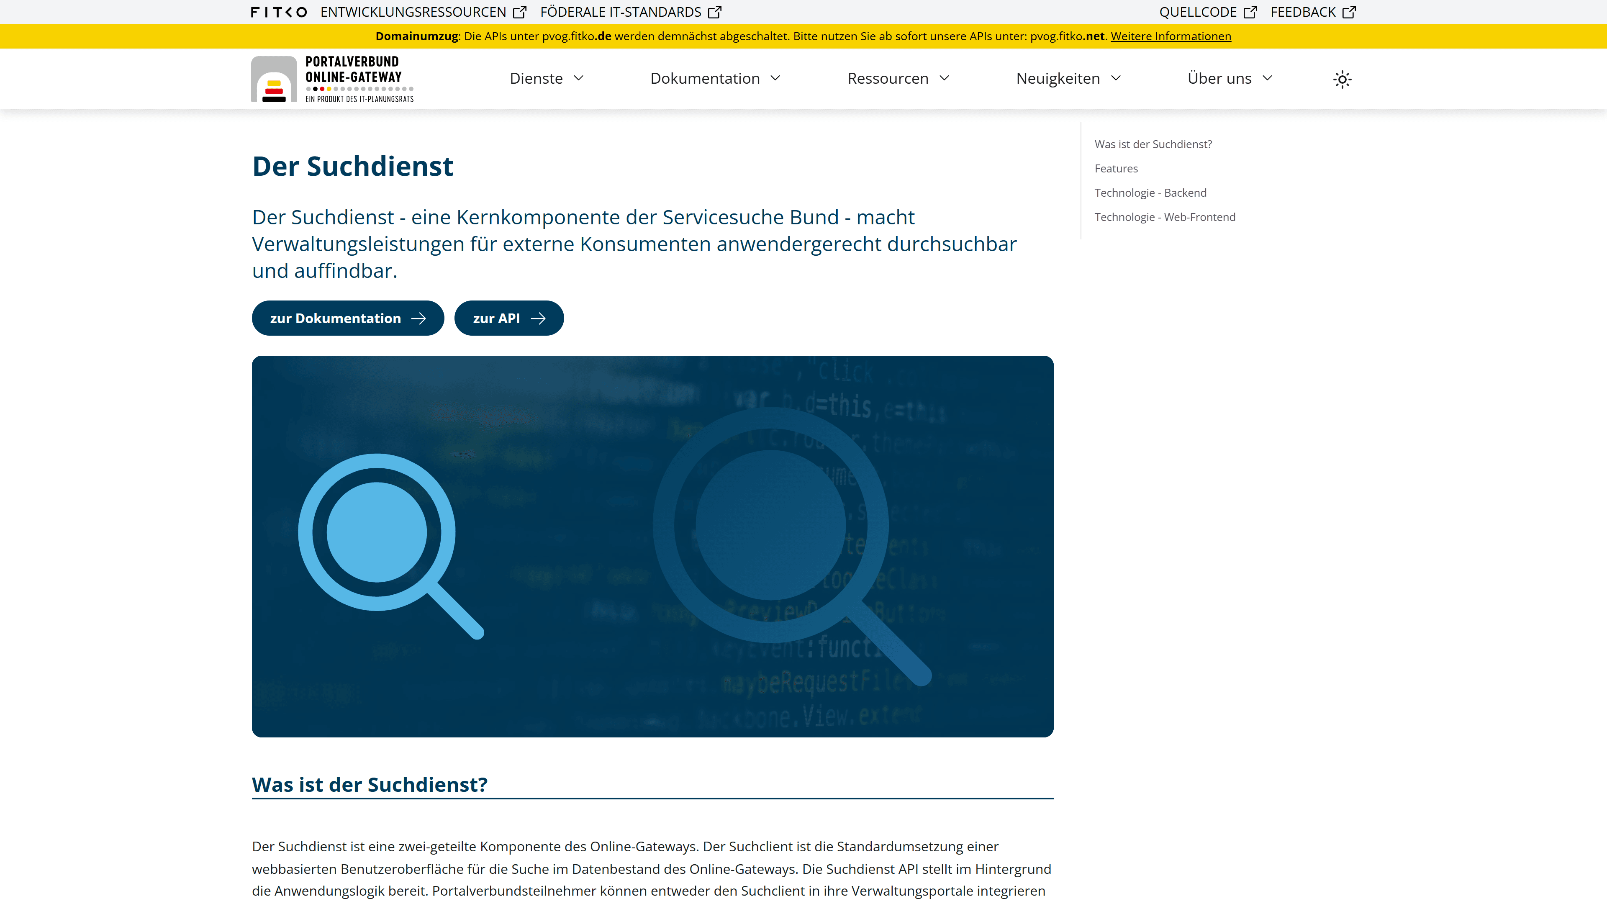Click the Portalverbund Online-Gateway logo
Image resolution: width=1607 pixels, height=904 pixels.
(332, 79)
